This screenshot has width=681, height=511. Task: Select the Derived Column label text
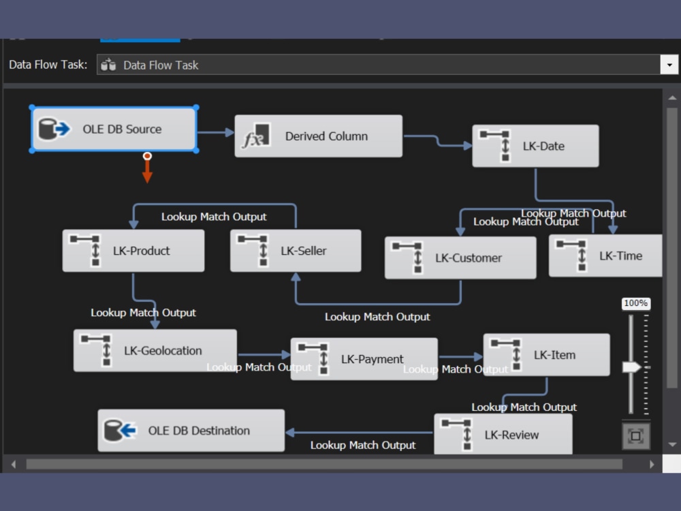pos(326,136)
